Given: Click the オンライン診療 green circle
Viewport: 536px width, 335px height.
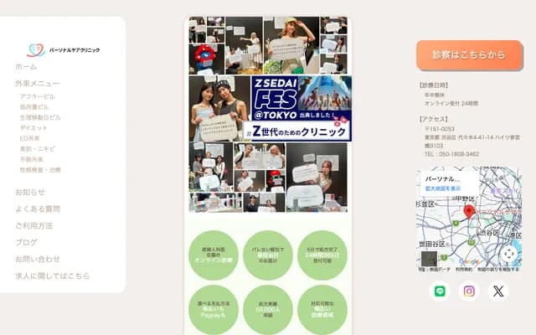Looking at the screenshot, I should (x=214, y=255).
